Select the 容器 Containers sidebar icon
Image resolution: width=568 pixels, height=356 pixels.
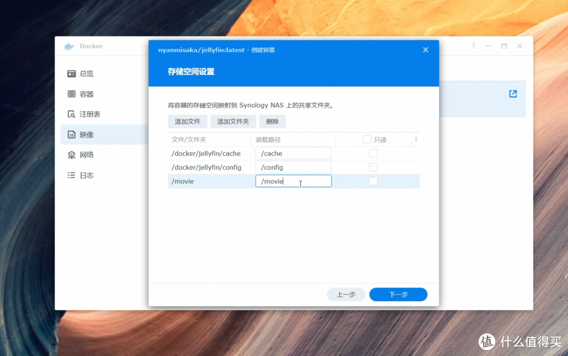(72, 93)
